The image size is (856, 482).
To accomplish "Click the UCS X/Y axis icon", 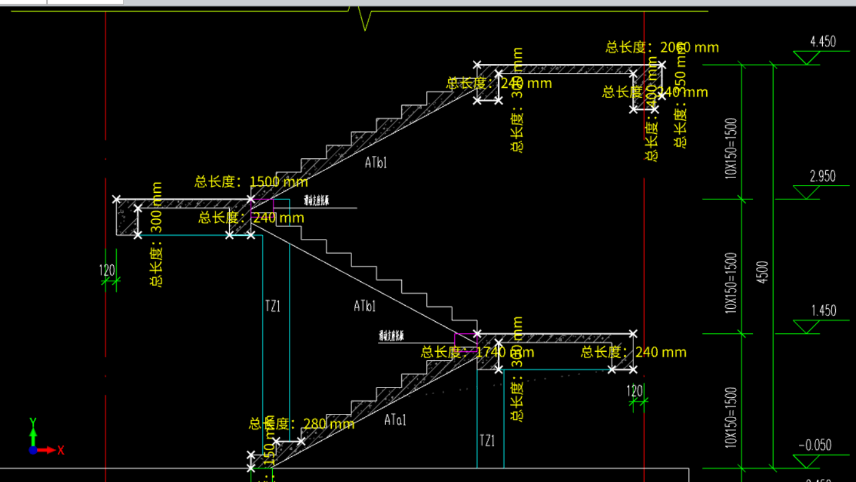I will coord(45,437).
